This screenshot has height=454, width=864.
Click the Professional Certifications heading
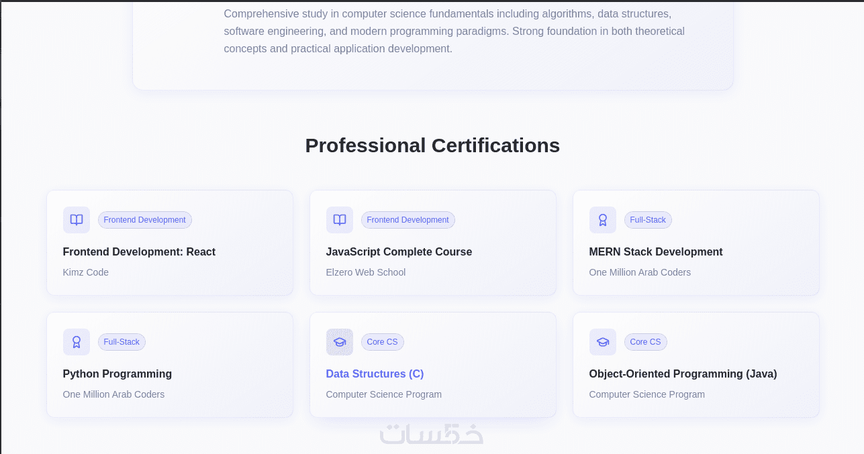[x=432, y=146]
